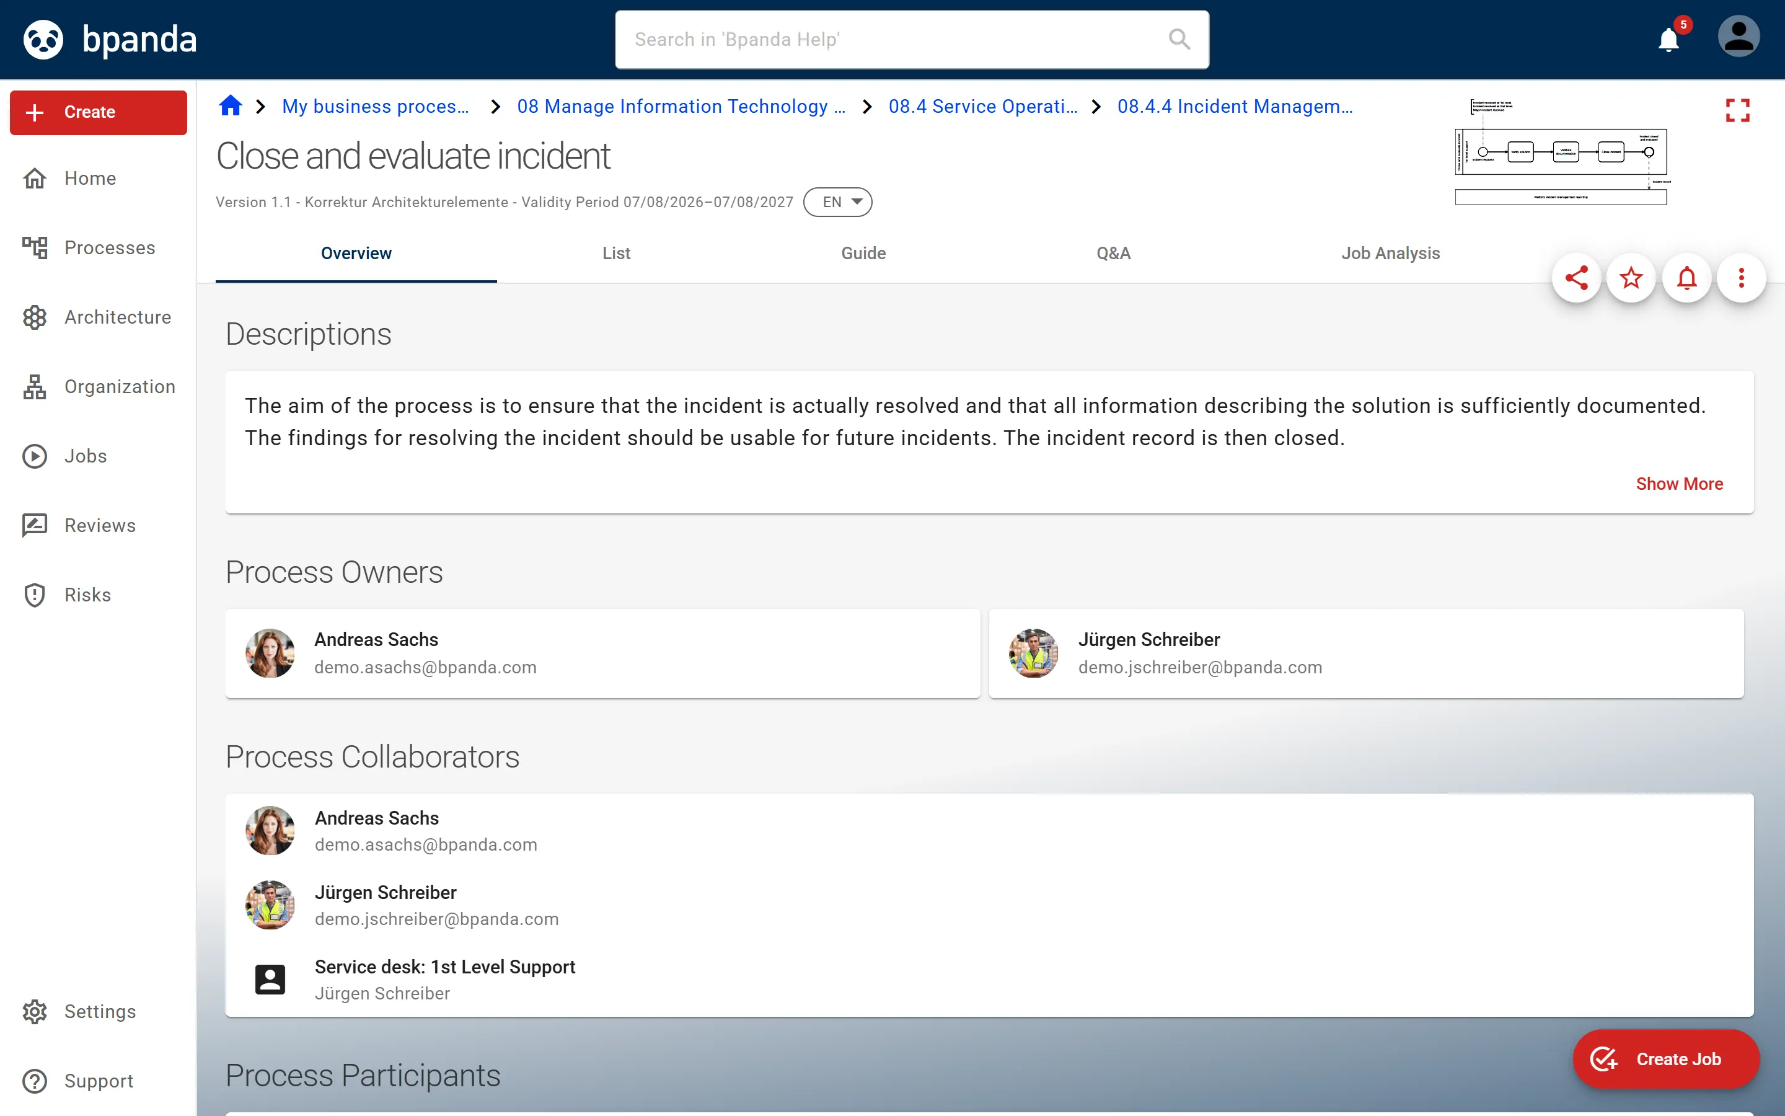Open Andreas Sachs process owner card
The height and width of the screenshot is (1116, 1785).
602,653
